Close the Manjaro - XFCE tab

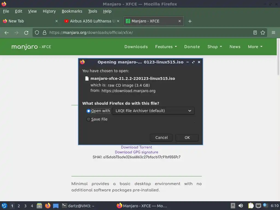tap(180, 21)
